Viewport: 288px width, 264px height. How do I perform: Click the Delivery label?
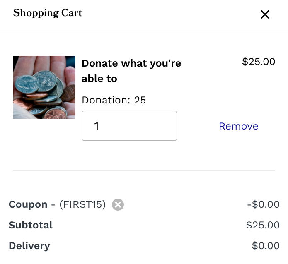click(29, 246)
